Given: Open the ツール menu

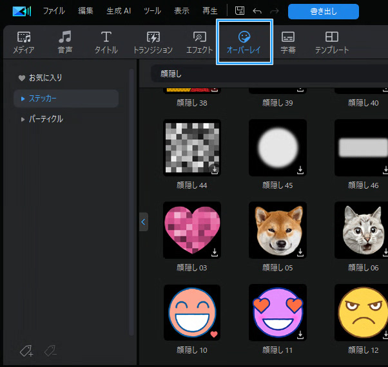Looking at the screenshot, I should (x=152, y=11).
